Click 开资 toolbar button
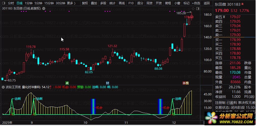 point(159,3)
